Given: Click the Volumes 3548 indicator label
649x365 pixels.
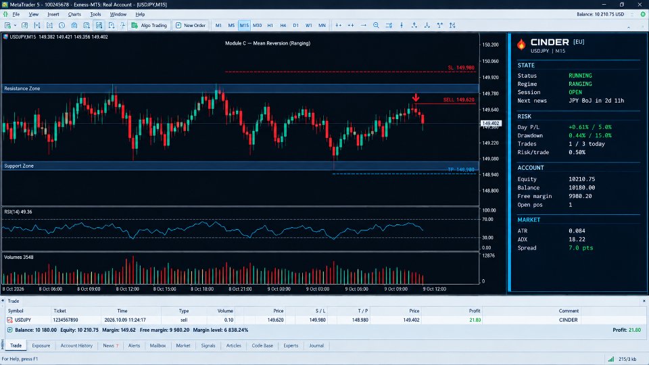Looking at the screenshot, I should tap(19, 258).
